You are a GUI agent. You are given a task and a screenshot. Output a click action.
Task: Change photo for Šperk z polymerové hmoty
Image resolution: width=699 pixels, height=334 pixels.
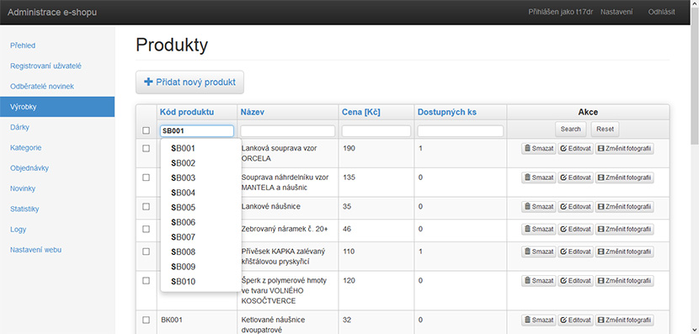(x=624, y=281)
